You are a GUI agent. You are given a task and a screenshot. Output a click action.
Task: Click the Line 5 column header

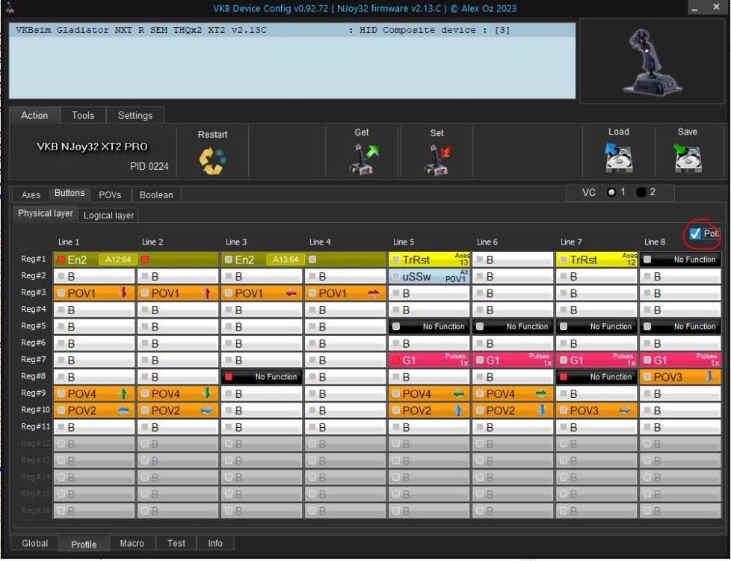(404, 242)
